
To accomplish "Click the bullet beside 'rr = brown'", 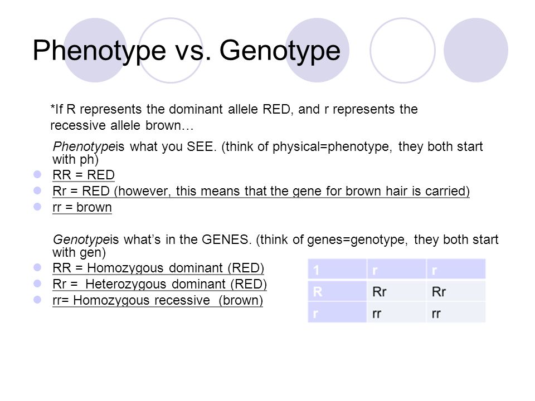I will point(37,207).
